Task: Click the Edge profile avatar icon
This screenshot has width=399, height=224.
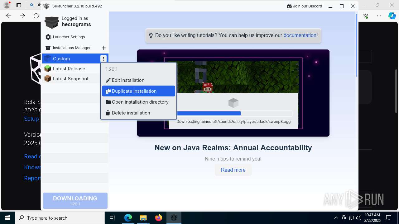Action: tap(7, 5)
